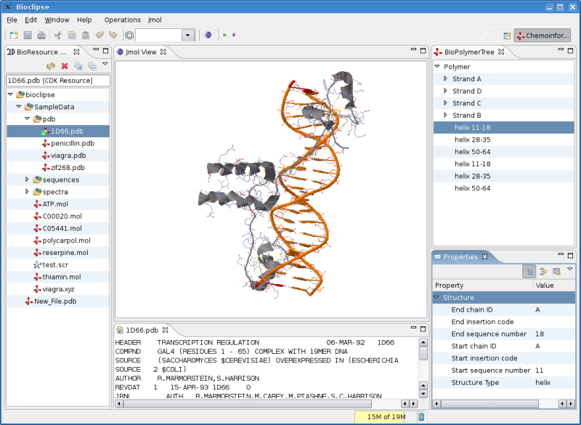The width and height of the screenshot is (581, 425).
Task: Click the 15M of 19M heap status bar
Action: (x=386, y=417)
